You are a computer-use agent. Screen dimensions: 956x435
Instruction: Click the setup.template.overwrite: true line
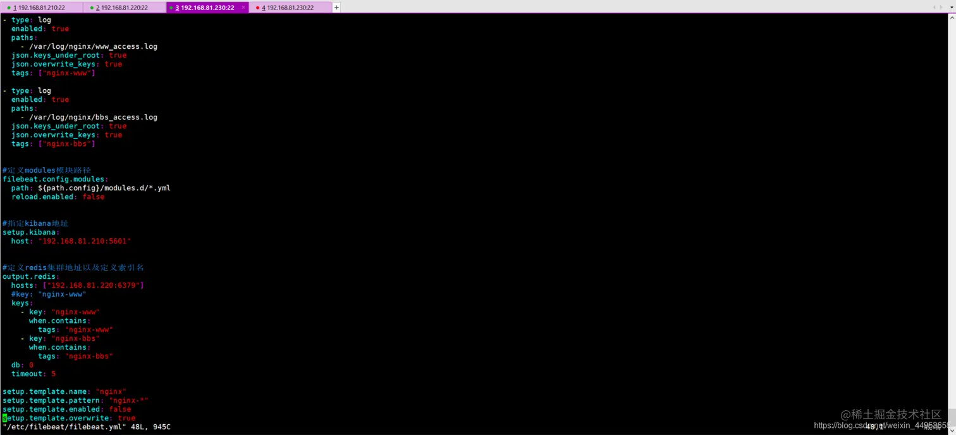[69, 418]
